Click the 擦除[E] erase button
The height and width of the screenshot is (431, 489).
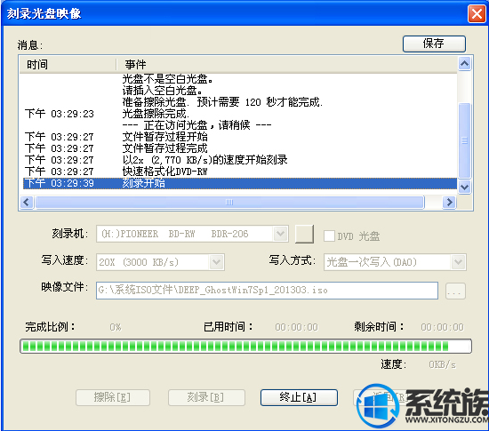pos(113,397)
